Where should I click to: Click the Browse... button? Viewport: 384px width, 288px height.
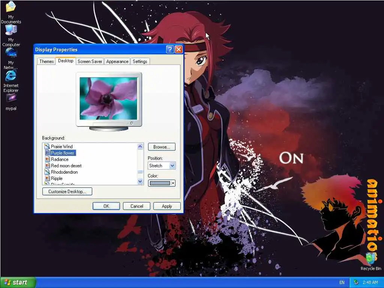coord(162,147)
